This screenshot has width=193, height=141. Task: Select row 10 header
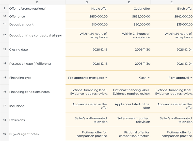coord(4,16)
